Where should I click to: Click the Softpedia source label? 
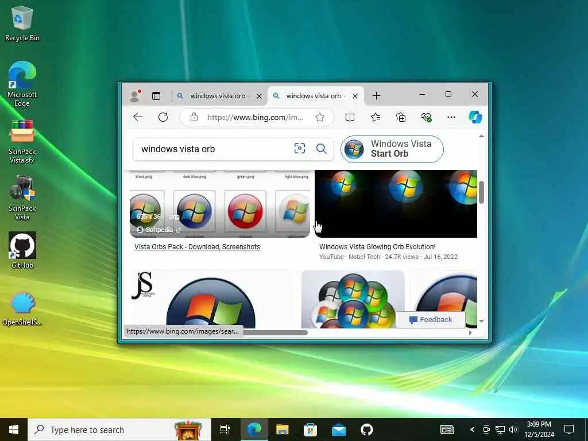(x=159, y=230)
